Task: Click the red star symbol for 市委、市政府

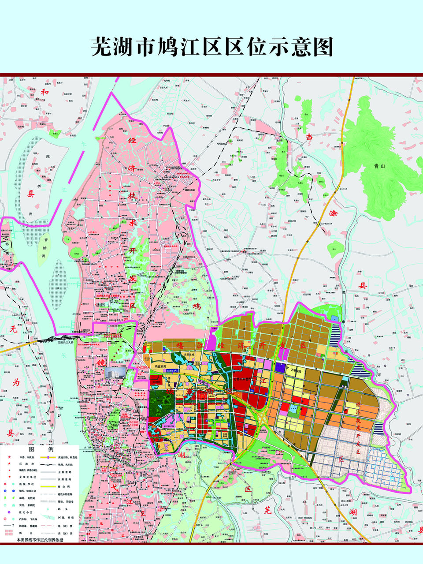Action: click(9, 458)
